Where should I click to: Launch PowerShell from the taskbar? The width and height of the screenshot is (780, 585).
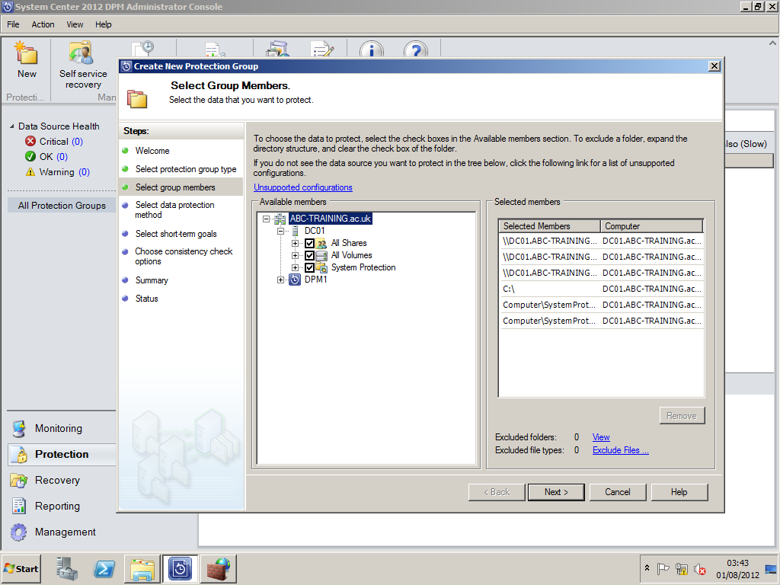104,568
